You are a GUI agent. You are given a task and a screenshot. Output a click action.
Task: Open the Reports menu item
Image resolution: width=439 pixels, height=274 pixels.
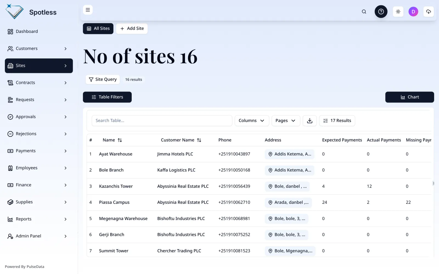click(x=39, y=219)
